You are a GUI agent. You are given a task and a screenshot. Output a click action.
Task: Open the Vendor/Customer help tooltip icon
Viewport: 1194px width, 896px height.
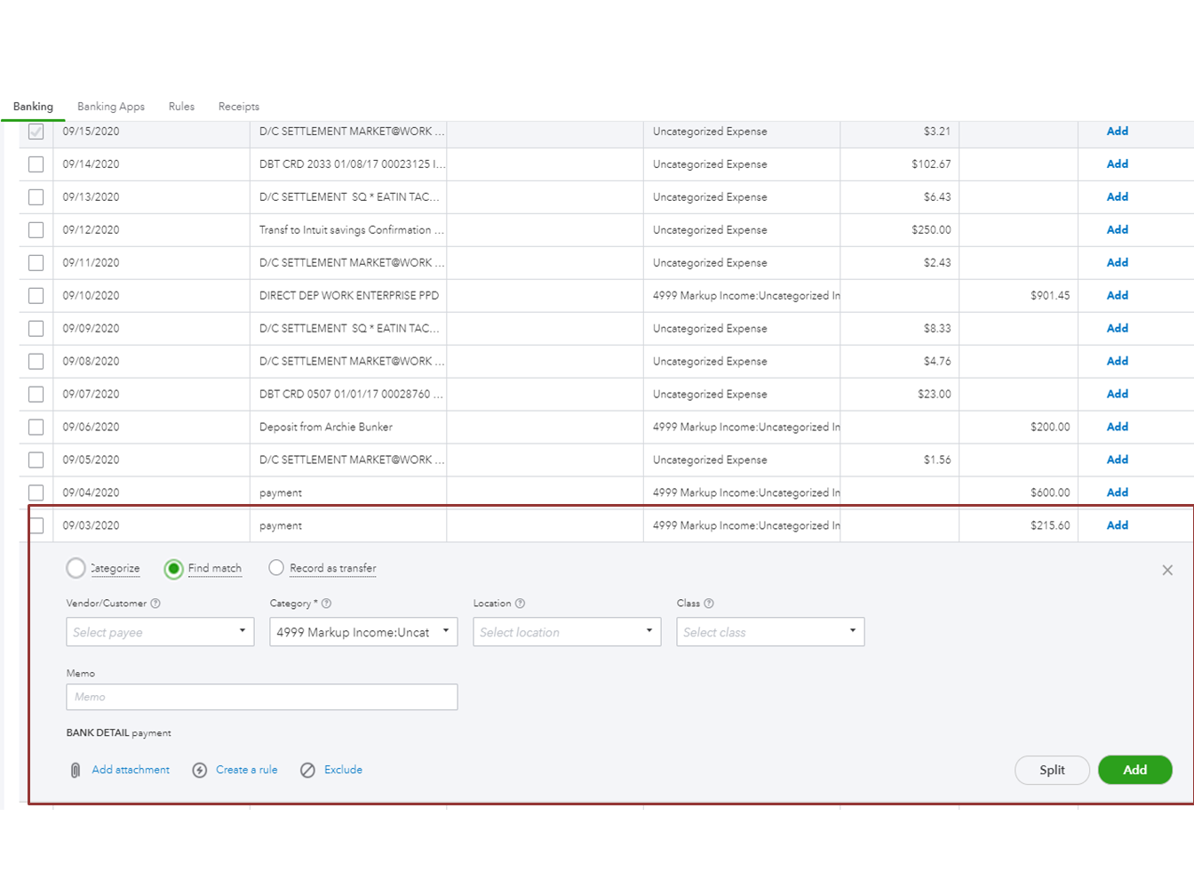155,603
